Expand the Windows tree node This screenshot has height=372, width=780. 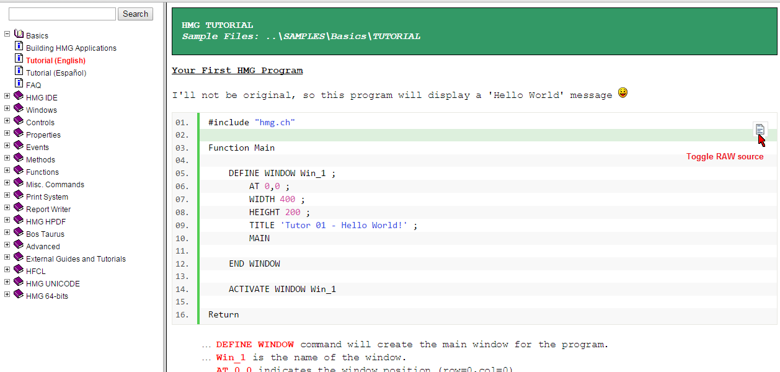(x=7, y=108)
